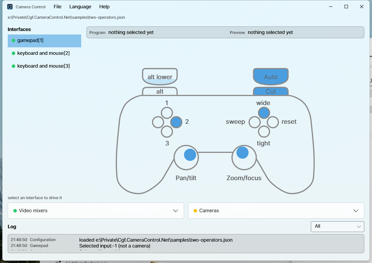Click the reset face button circle
Screen dimensions: 372x263
tap(273, 122)
